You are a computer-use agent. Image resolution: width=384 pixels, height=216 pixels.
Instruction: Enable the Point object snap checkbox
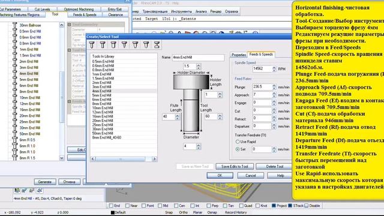coord(144,206)
